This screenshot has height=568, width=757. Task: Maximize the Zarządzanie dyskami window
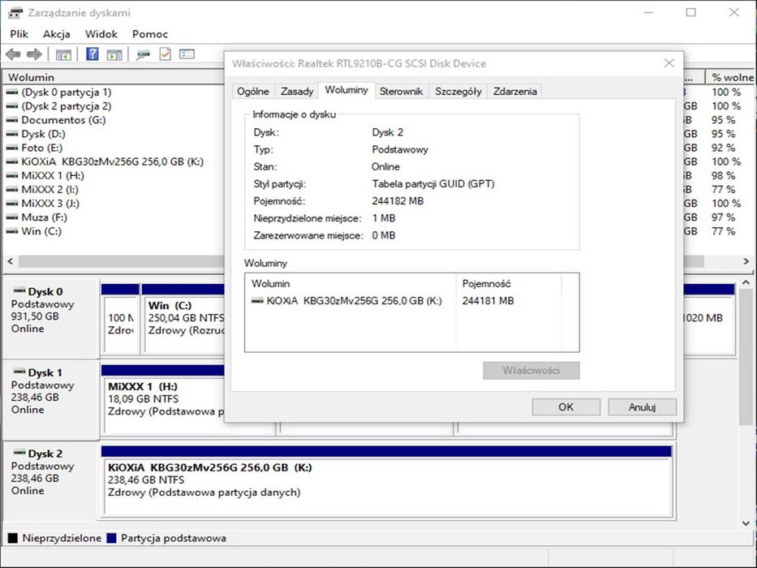(x=690, y=12)
